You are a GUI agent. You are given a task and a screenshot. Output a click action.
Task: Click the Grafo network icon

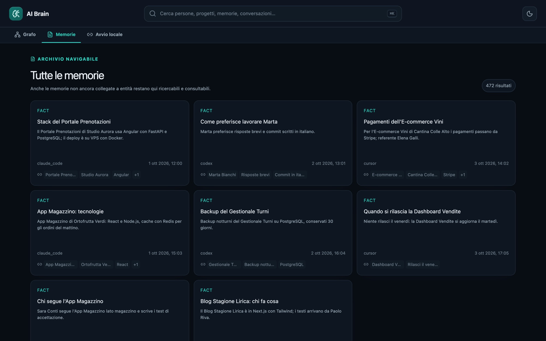(17, 35)
